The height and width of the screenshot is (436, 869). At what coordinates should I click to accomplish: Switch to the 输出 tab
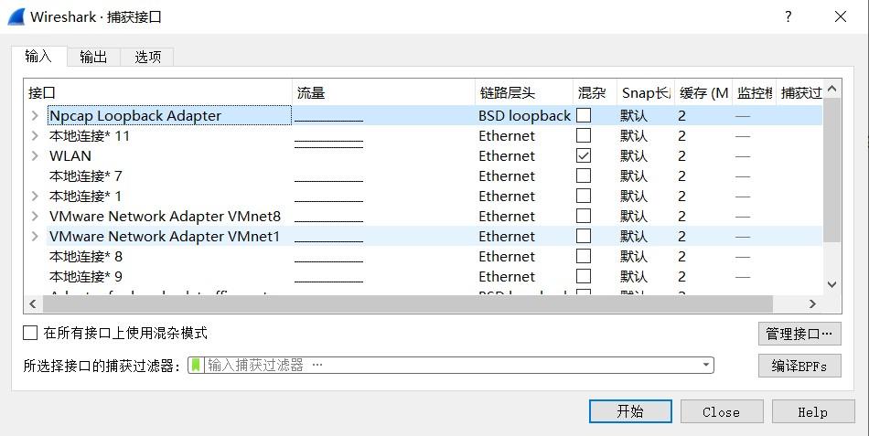pyautogui.click(x=93, y=57)
